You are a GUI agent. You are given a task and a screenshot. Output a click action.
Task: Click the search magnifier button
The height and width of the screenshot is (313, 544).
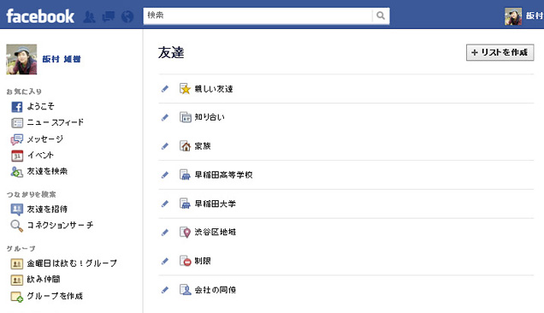pyautogui.click(x=381, y=15)
